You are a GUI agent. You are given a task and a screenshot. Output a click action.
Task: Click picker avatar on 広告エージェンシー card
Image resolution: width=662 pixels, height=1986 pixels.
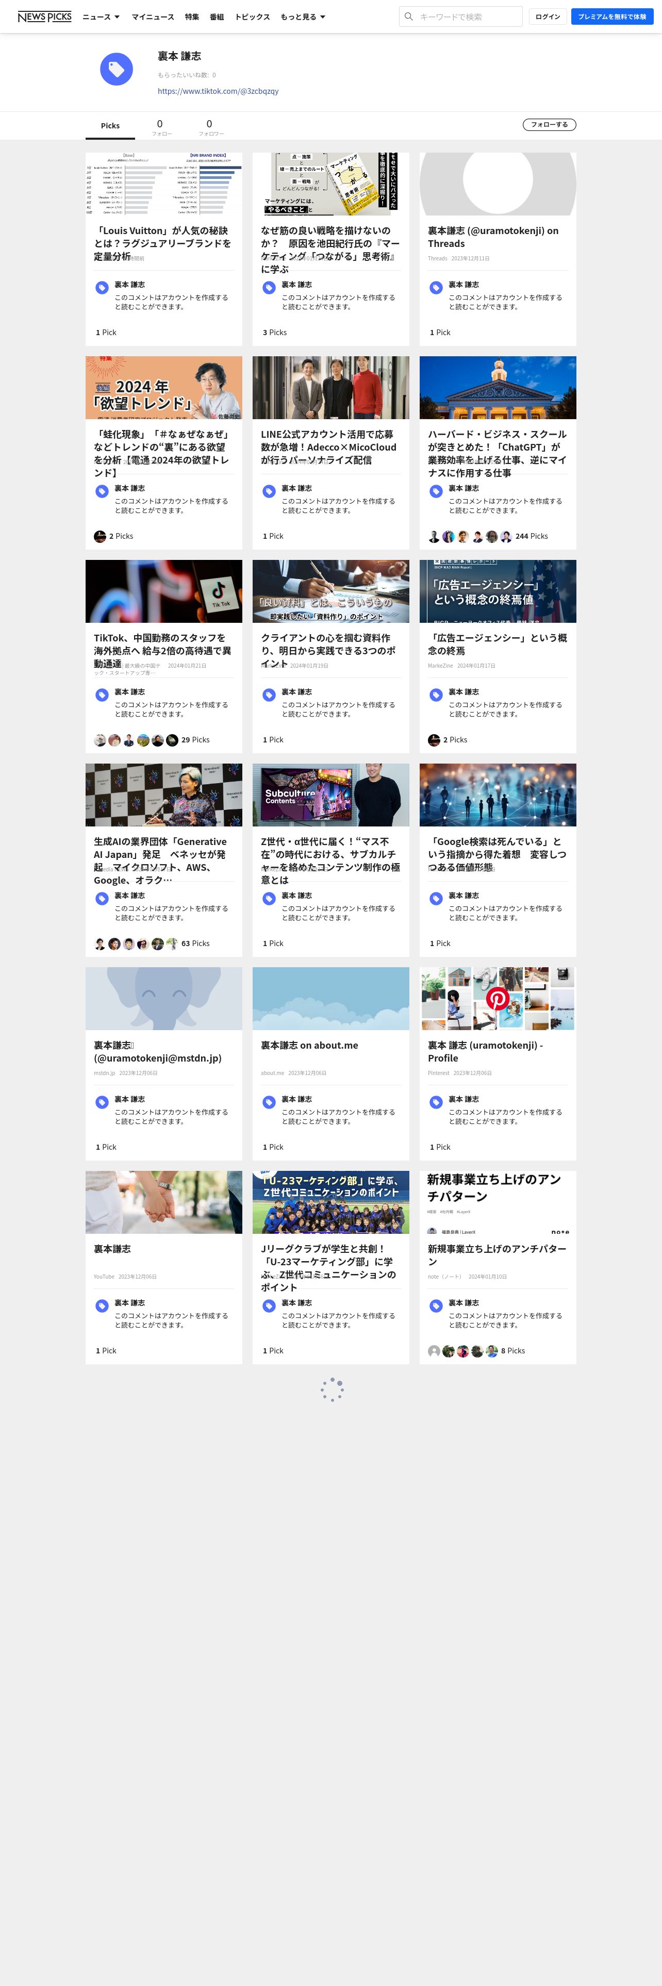pos(434,739)
